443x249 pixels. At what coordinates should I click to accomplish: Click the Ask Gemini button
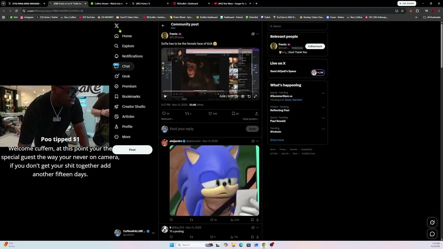coord(407,3)
